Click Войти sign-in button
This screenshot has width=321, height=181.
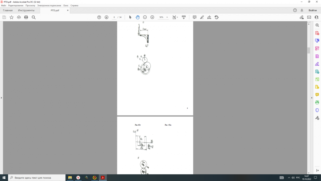click(x=313, y=10)
